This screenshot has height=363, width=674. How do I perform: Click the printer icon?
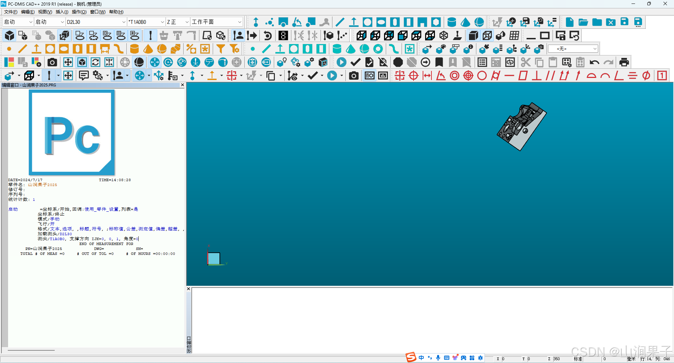coord(624,62)
